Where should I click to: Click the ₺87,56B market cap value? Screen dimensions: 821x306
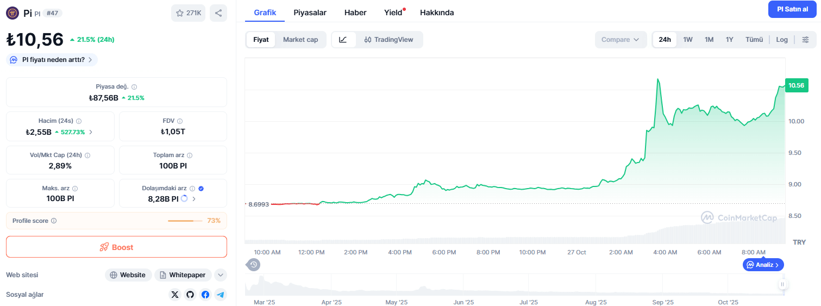103,98
